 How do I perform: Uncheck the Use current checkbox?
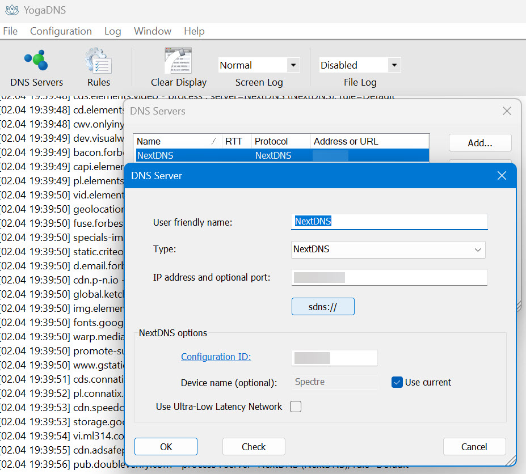(397, 382)
